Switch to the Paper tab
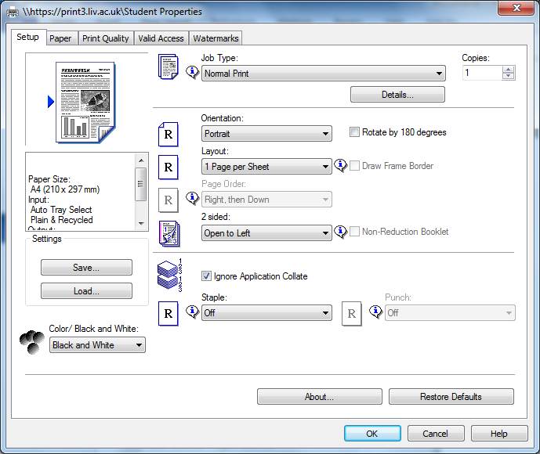Image resolution: width=540 pixels, height=454 pixels. coord(60,38)
